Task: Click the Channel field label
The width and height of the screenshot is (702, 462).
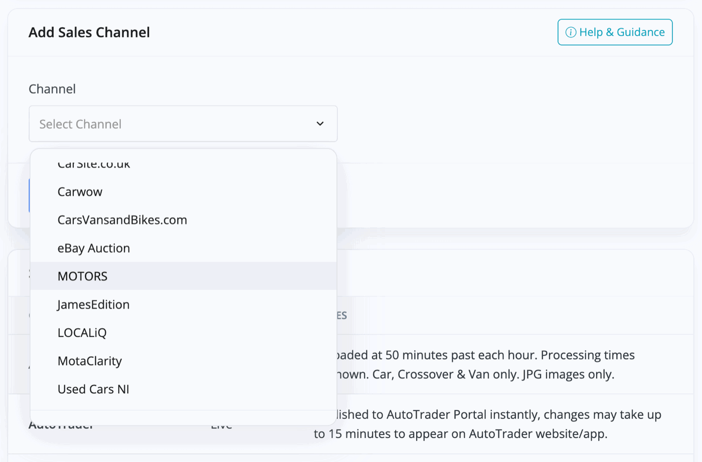Action: (52, 89)
